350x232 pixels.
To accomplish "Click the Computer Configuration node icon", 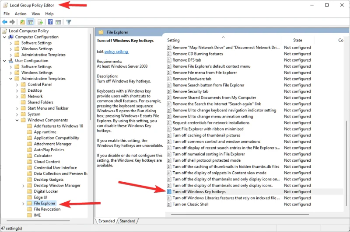I will point(11,37).
